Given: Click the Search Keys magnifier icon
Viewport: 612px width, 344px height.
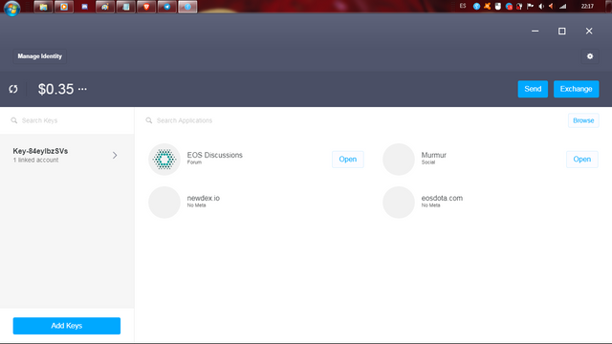Looking at the screenshot, I should [x=14, y=120].
